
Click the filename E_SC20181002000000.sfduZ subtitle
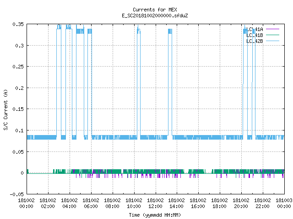click(x=155, y=16)
